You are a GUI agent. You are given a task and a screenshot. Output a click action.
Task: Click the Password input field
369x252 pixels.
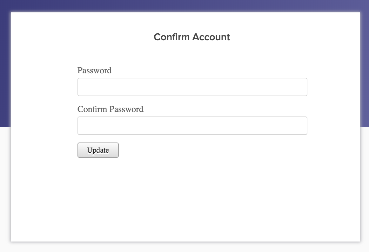pos(192,87)
